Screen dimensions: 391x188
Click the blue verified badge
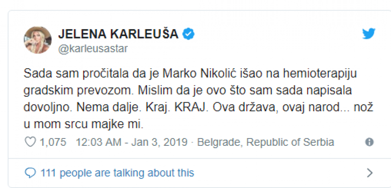[x=188, y=34]
